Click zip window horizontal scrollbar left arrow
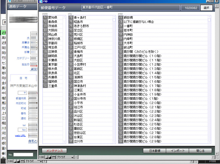The image size is (220, 164). [76, 157]
